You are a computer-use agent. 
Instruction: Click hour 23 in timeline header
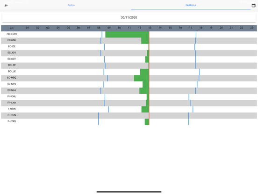252,28
